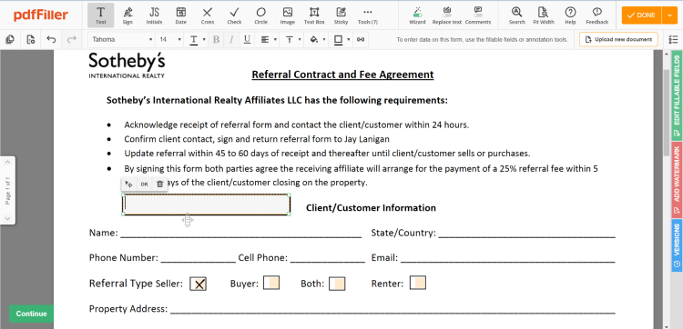Viewport: 683px width, 329px height.
Task: Select the Sign tool
Action: [127, 15]
